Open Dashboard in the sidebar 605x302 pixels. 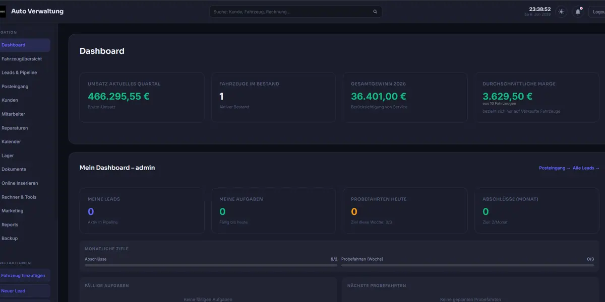point(24,45)
